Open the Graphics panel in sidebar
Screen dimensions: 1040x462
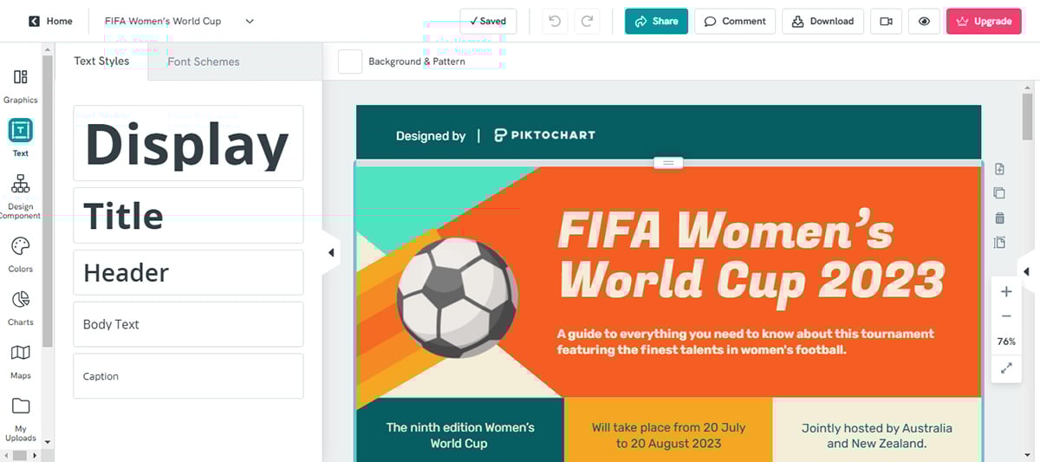coord(20,86)
